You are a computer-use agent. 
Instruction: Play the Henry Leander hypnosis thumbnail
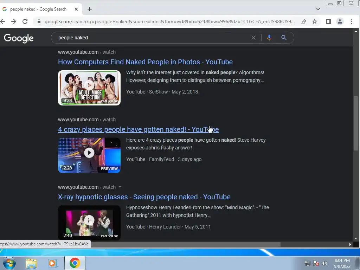tap(89, 223)
